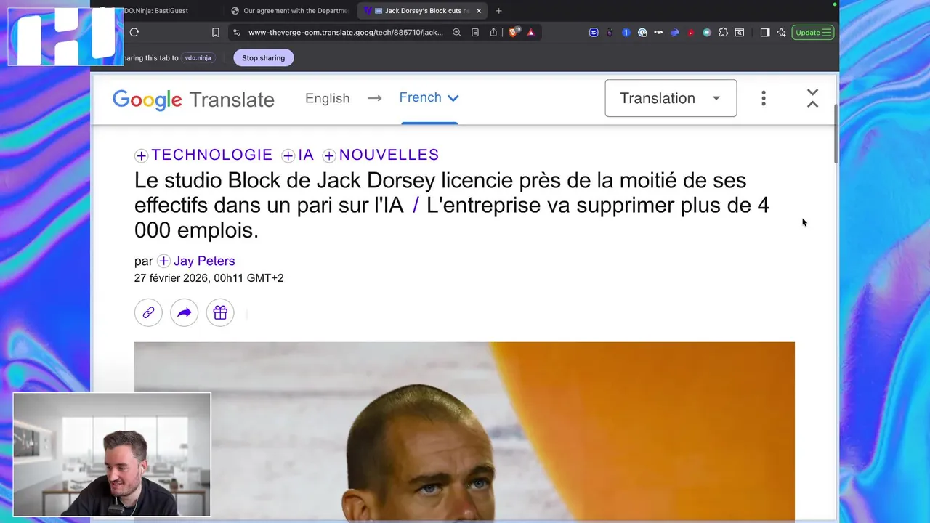The width and height of the screenshot is (930, 523).
Task: Open the Brave Rewards triangle icon
Action: click(x=531, y=32)
